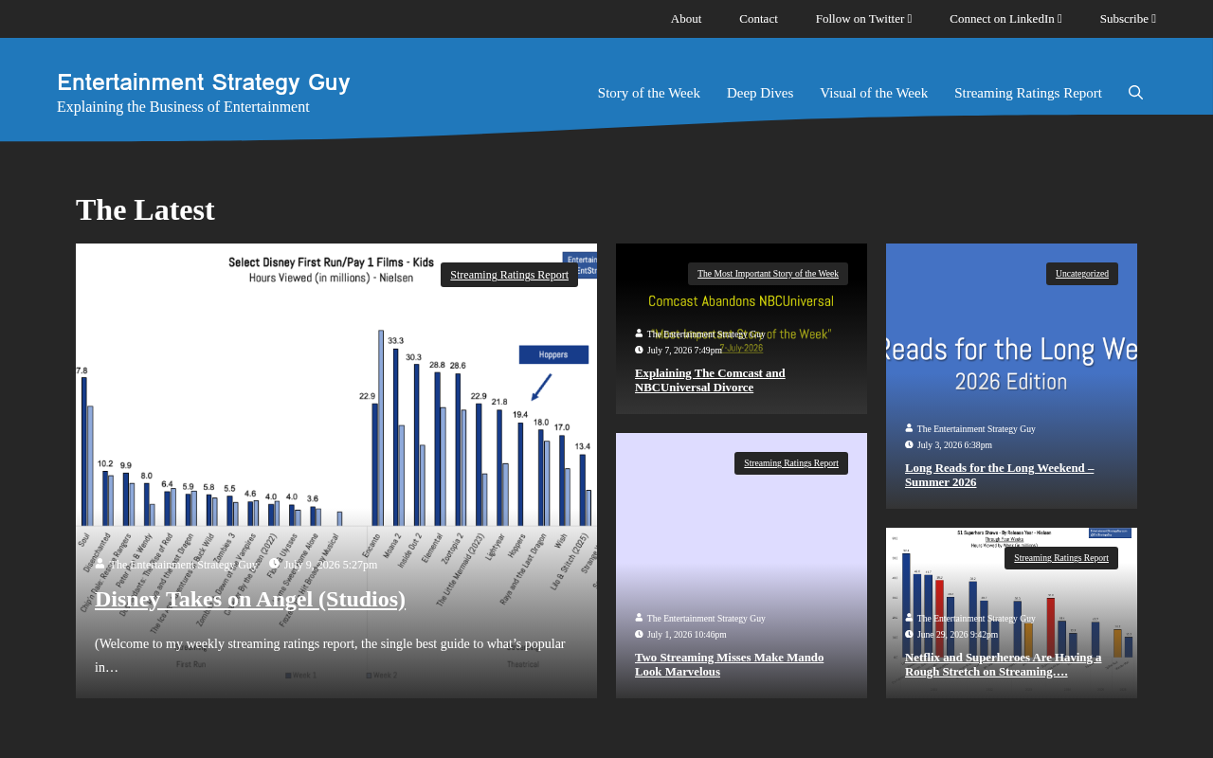Image resolution: width=1213 pixels, height=758 pixels.
Task: Click Explaining the Business of Entertainment tagline
Action: pyautogui.click(x=183, y=107)
